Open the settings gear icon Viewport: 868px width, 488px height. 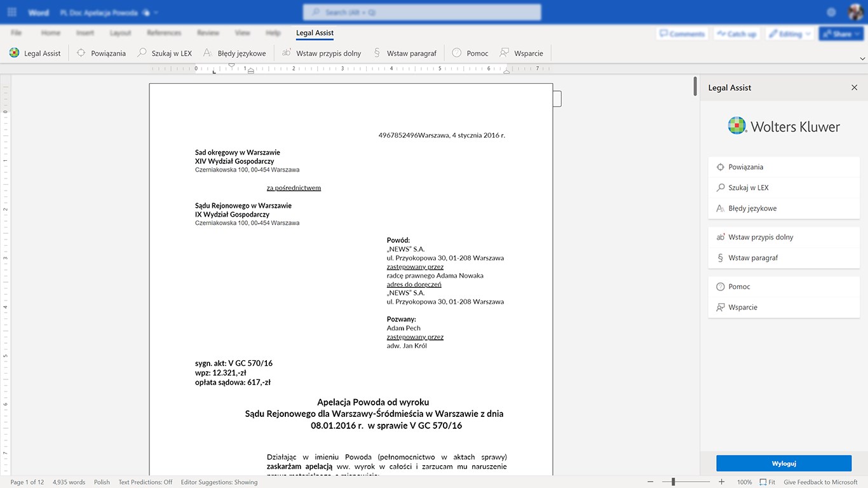tap(831, 12)
